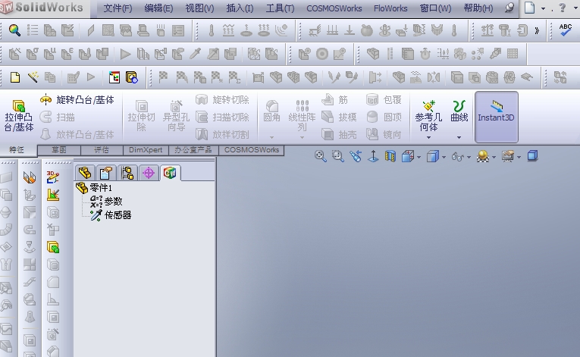Open the DimXpertManager crosshair tab
The image size is (580, 357).
[149, 173]
